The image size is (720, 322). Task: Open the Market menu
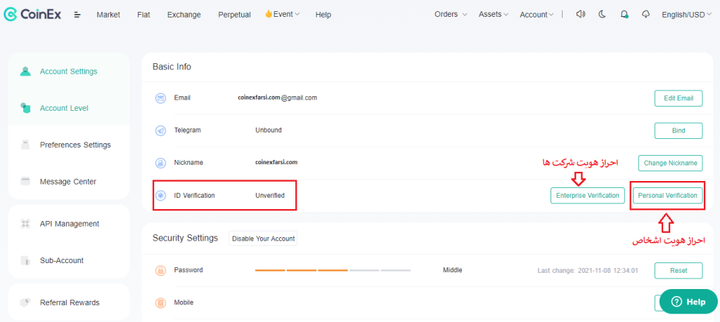click(x=108, y=15)
